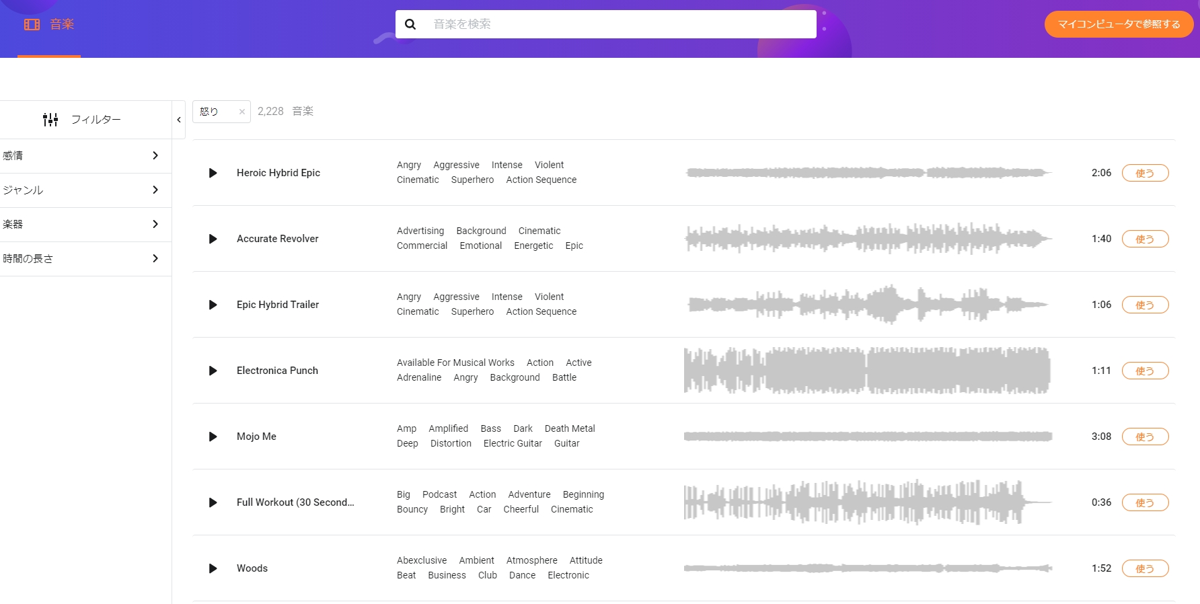Seek within Electronica Punch waveform
The image size is (1200, 604).
point(867,371)
